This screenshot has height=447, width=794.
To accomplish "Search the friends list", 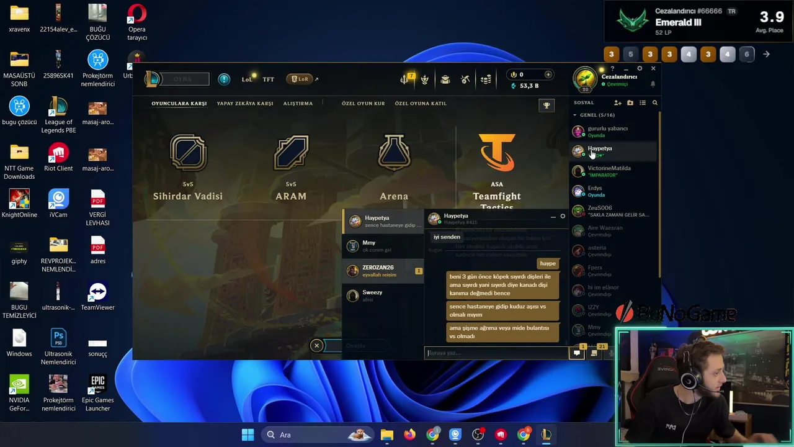I will tap(654, 102).
